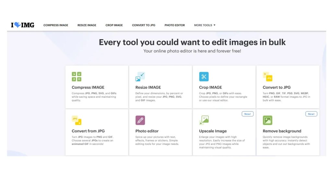Expand the MORE TOOLS dropdown
Image resolution: width=332 pixels, height=176 pixels.
pyautogui.click(x=205, y=25)
